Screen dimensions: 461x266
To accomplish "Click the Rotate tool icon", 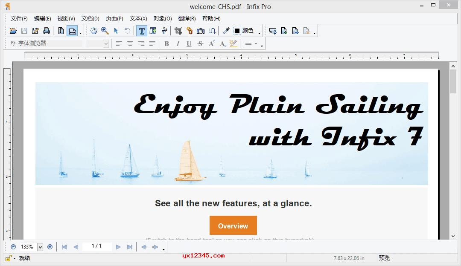I will (127, 31).
